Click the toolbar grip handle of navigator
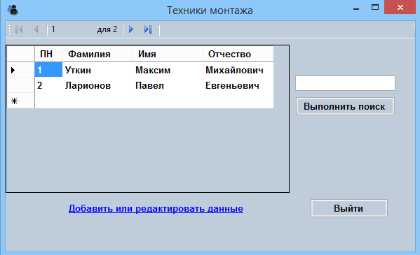 [9, 29]
